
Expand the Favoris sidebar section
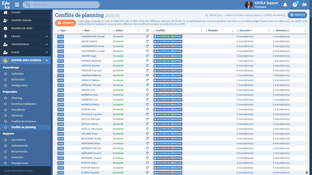(47, 36)
